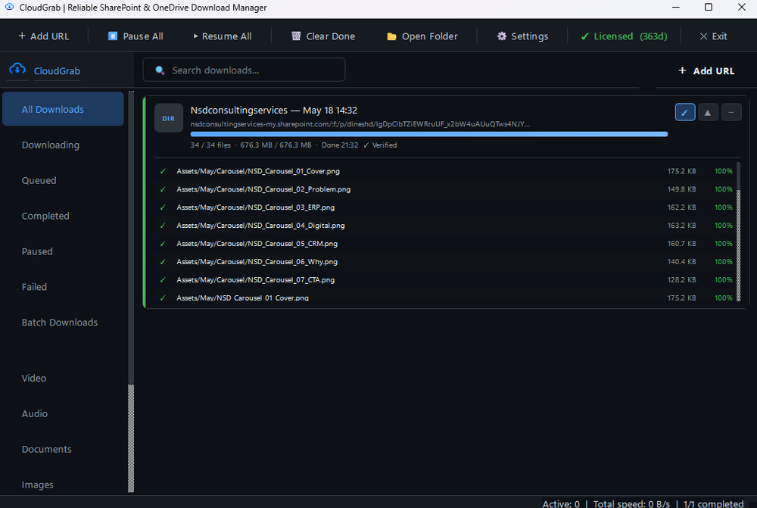Image resolution: width=757 pixels, height=508 pixels.
Task: Click the Nsdconsultingservices — May 18 14:32 title
Action: 274,110
